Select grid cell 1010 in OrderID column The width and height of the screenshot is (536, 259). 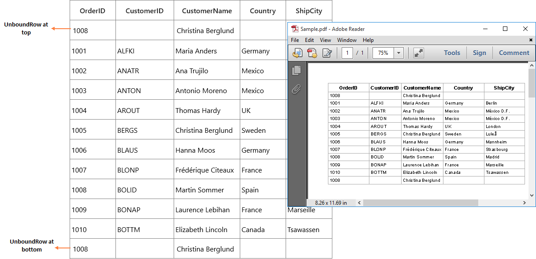tap(93, 229)
